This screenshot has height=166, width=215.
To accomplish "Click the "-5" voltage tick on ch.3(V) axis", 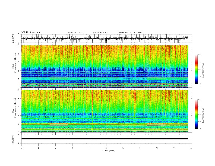I will 18,143.
